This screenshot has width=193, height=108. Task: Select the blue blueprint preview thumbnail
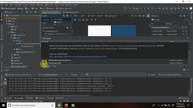[124, 31]
